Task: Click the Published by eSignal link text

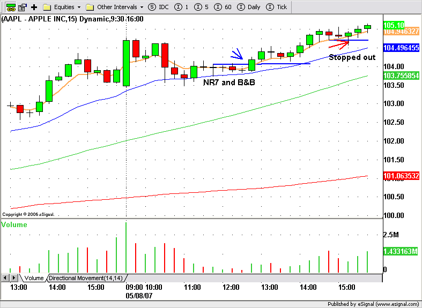Action: click(x=373, y=304)
